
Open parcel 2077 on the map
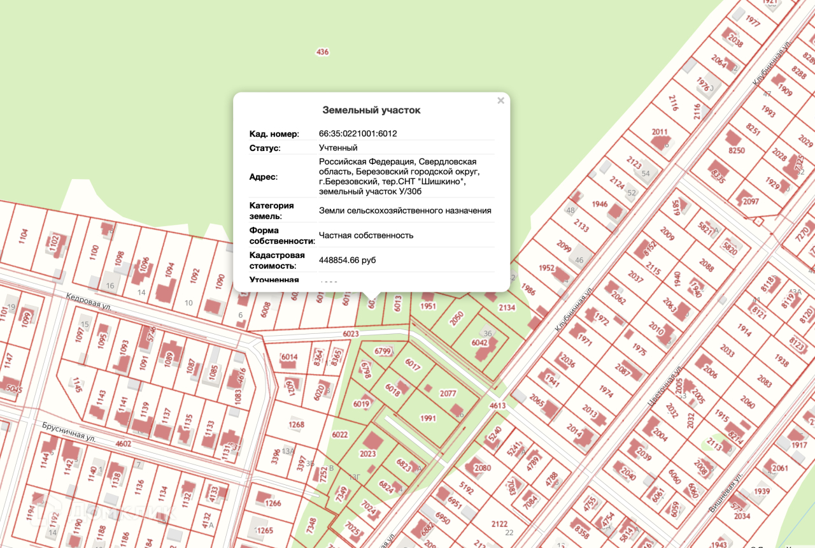pos(448,394)
